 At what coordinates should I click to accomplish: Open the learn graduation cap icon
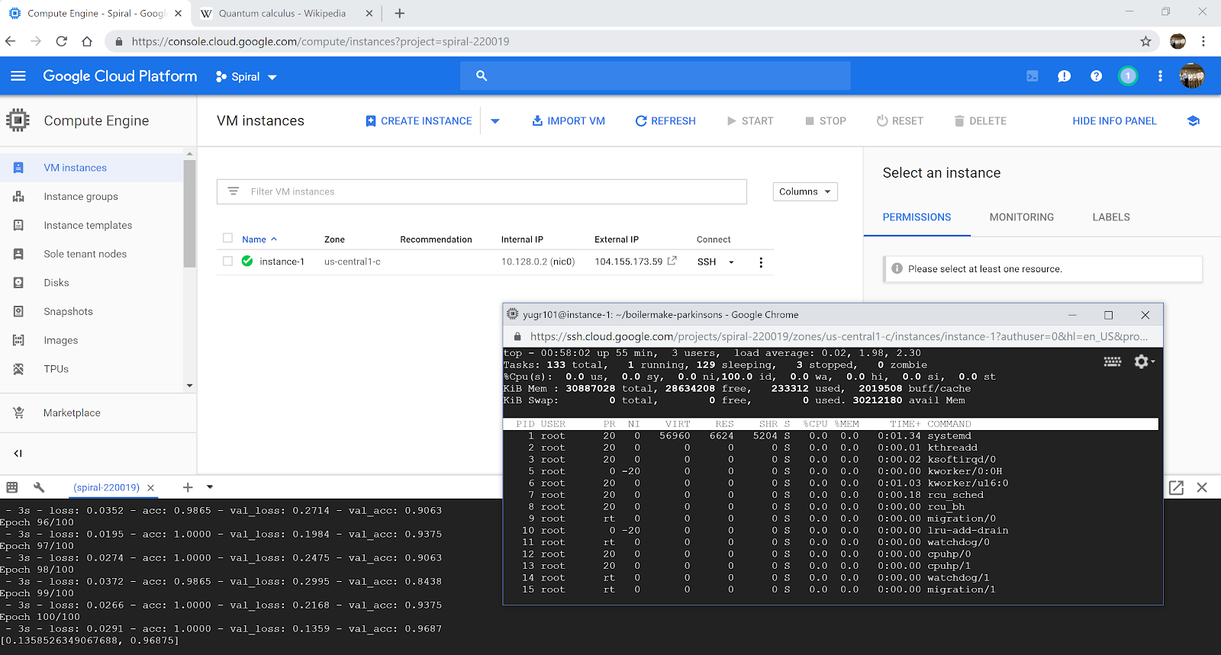1194,120
